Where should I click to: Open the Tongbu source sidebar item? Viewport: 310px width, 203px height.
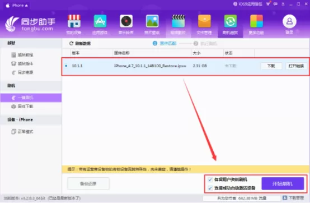(x=22, y=72)
